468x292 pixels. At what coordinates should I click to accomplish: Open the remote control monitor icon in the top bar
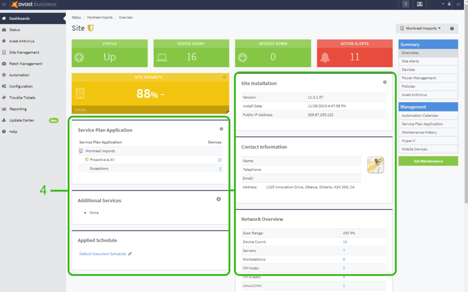420,4
